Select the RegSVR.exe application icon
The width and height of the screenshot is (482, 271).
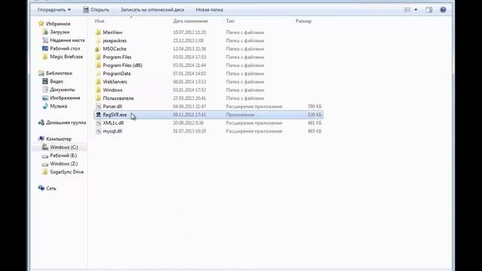click(x=98, y=114)
